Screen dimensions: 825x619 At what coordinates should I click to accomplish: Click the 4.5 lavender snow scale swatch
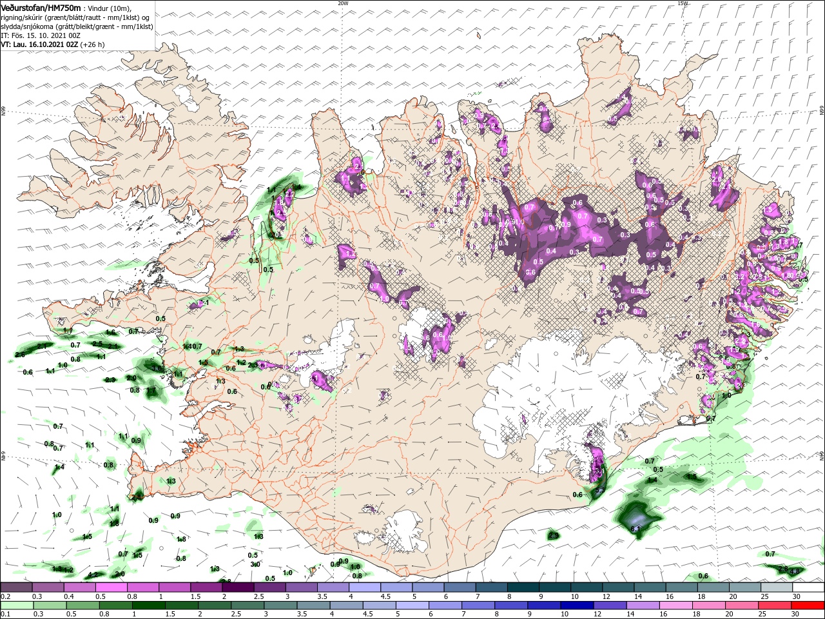click(x=397, y=587)
